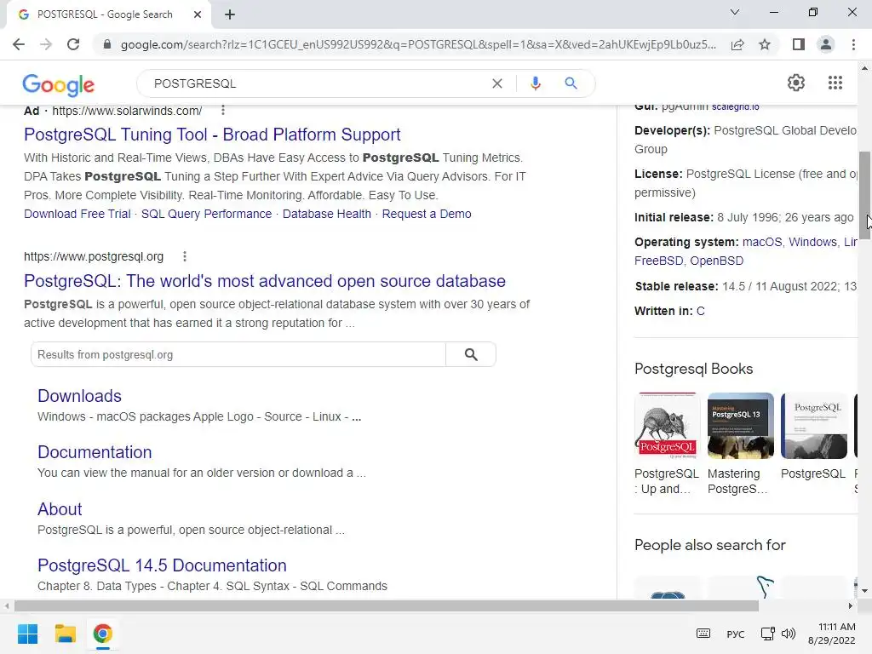872x654 pixels.
Task: Open the volume tray icon
Action: coord(789,634)
